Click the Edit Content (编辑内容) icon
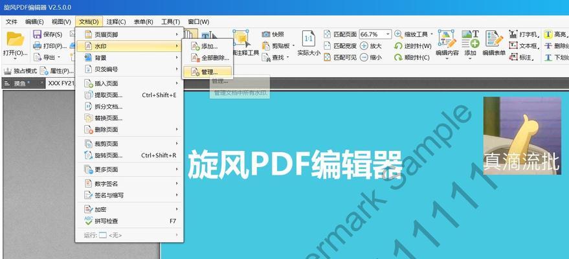This screenshot has width=569, height=259. pos(447,39)
